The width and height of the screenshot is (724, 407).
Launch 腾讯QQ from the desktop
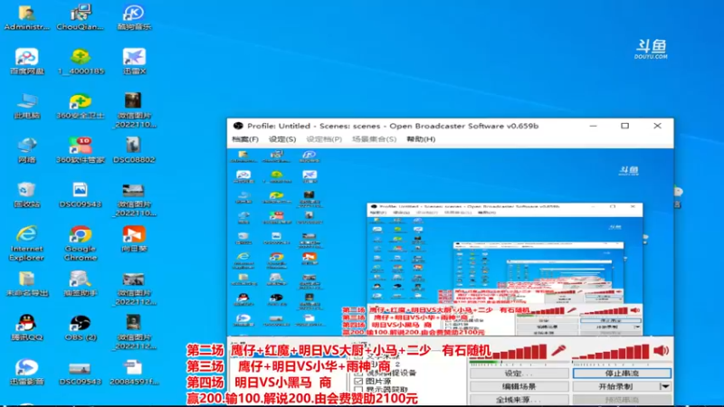pos(27,327)
